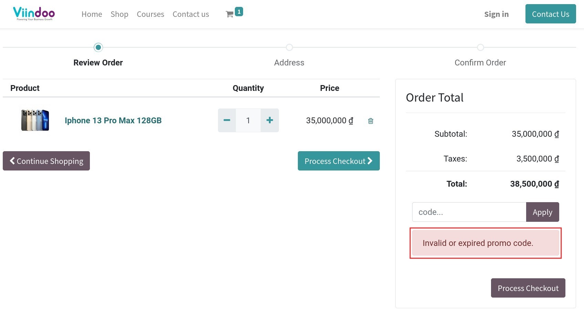The height and width of the screenshot is (311, 584).
Task: Open Contact us in the navigation bar
Action: [191, 14]
